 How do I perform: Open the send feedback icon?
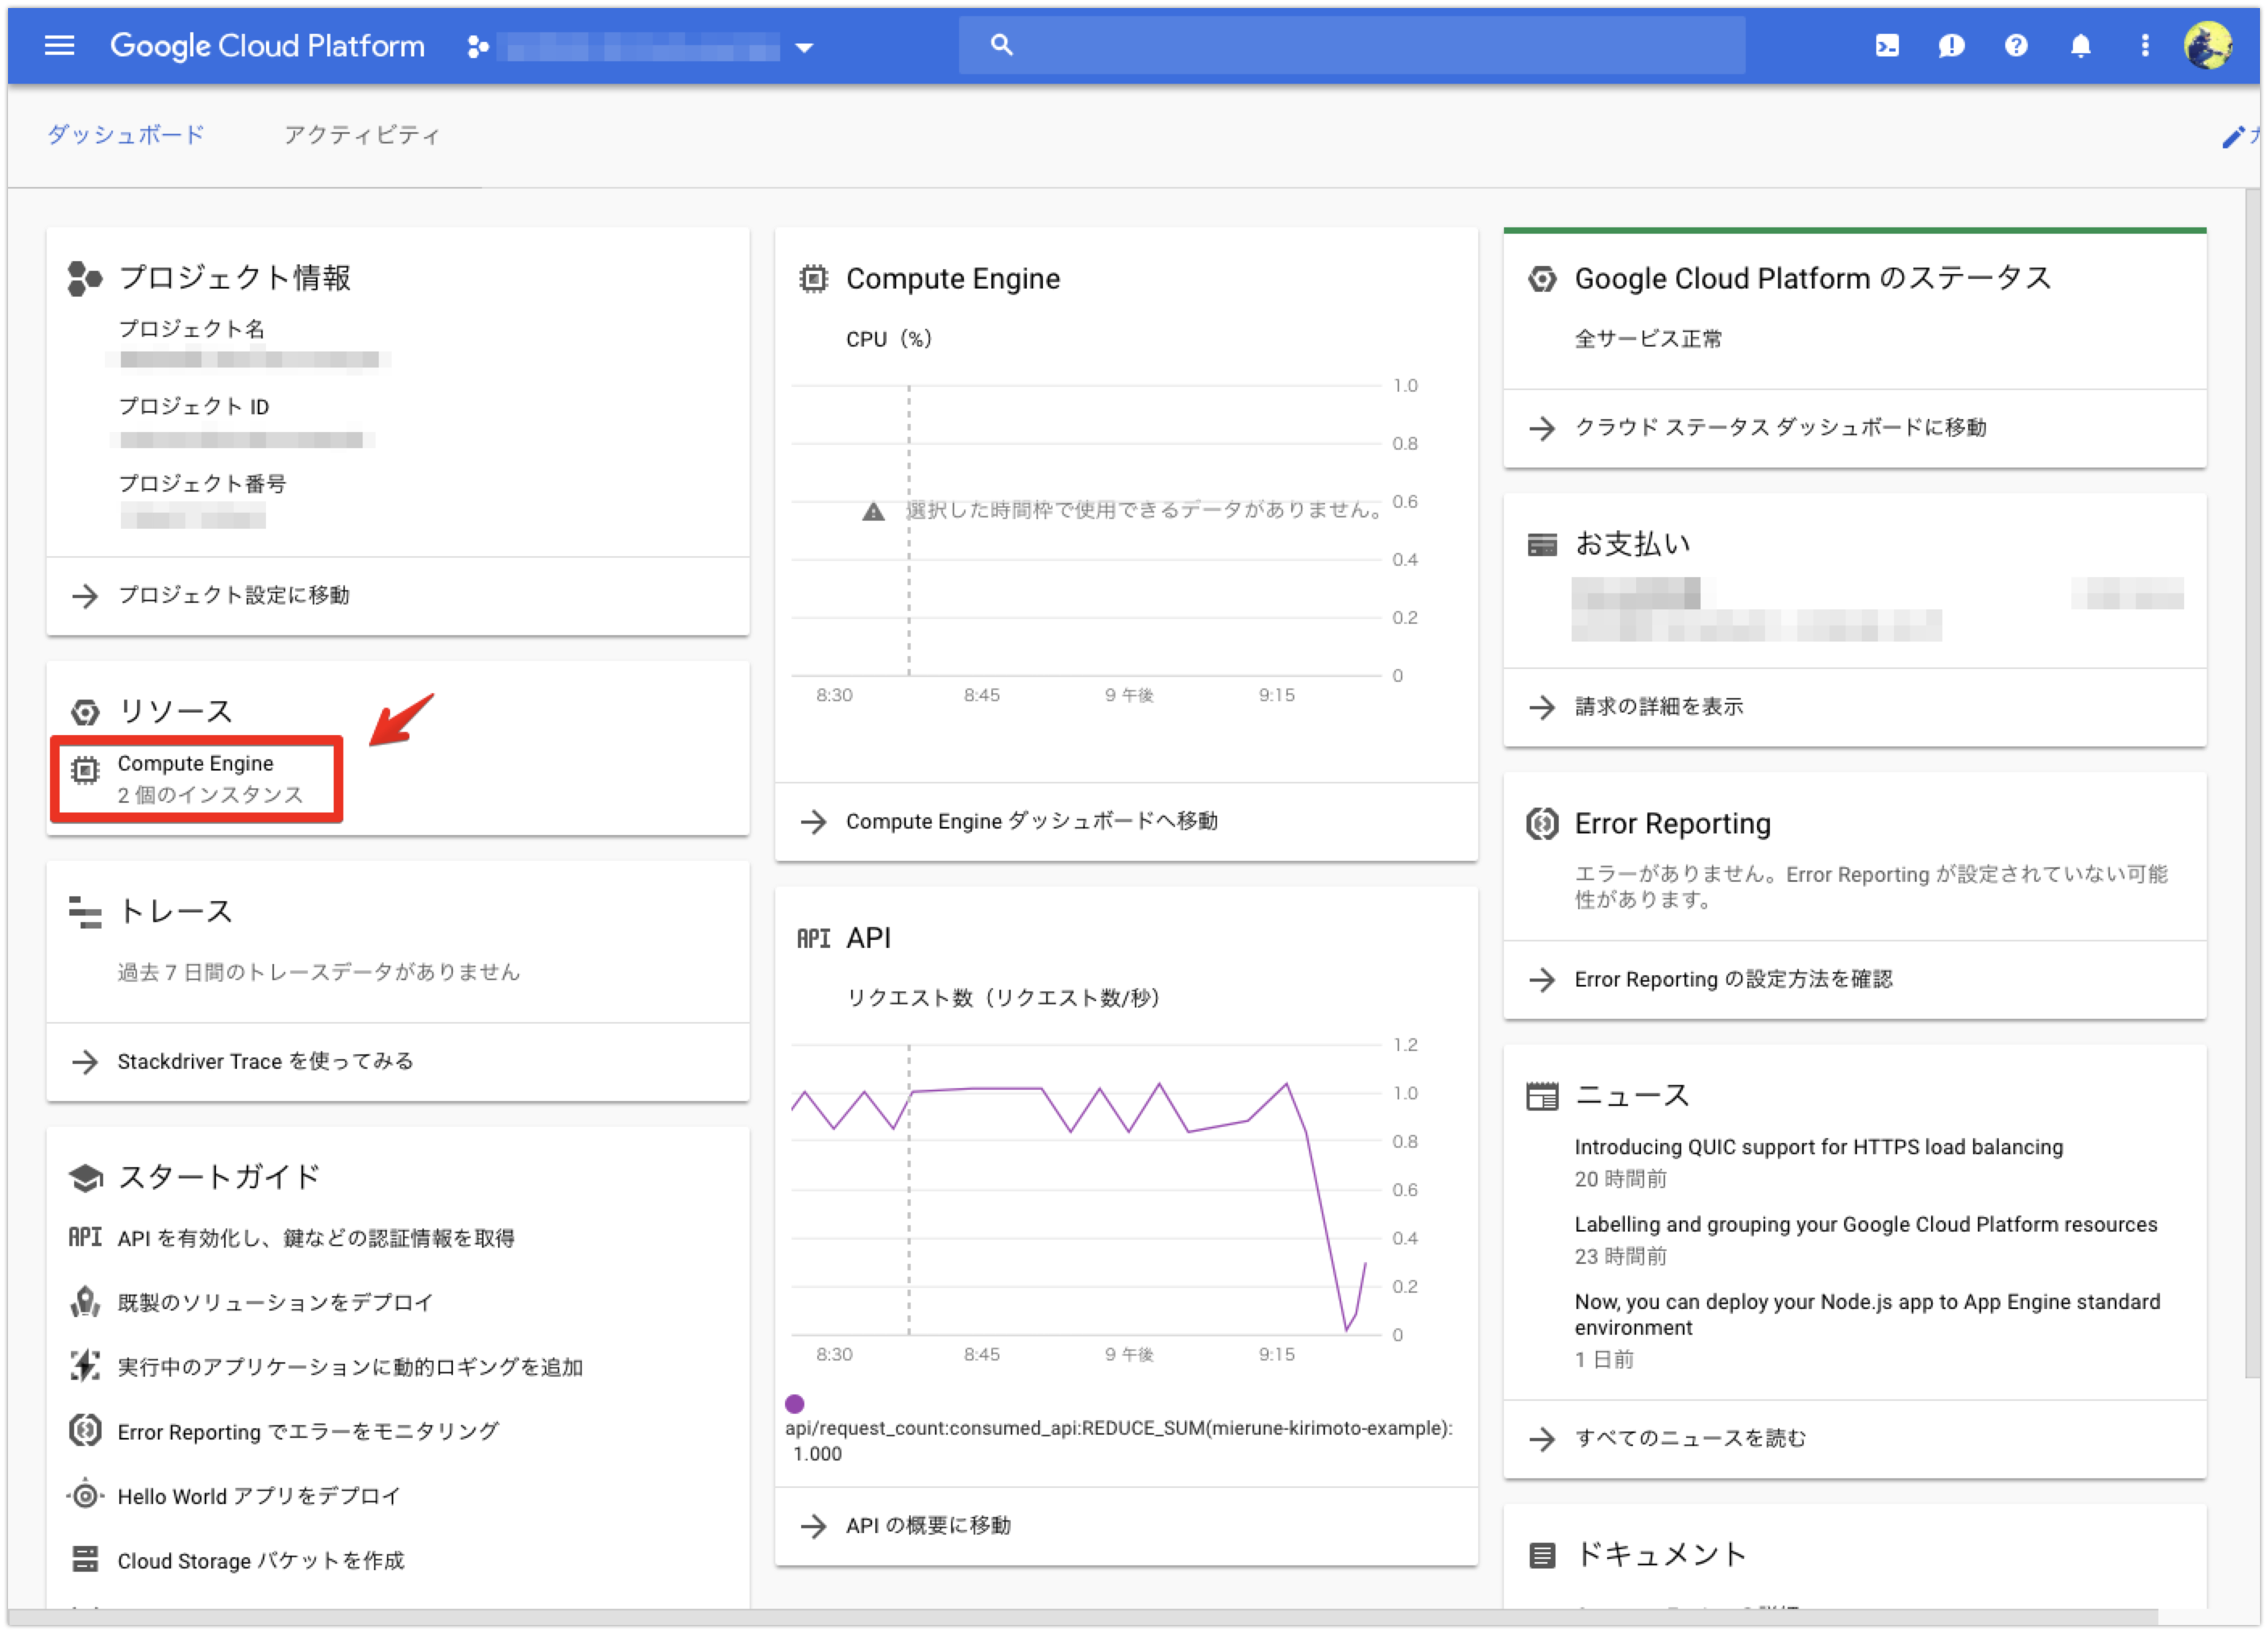coord(1950,46)
